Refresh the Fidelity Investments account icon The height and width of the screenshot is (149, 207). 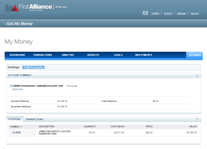click(x=11, y=86)
